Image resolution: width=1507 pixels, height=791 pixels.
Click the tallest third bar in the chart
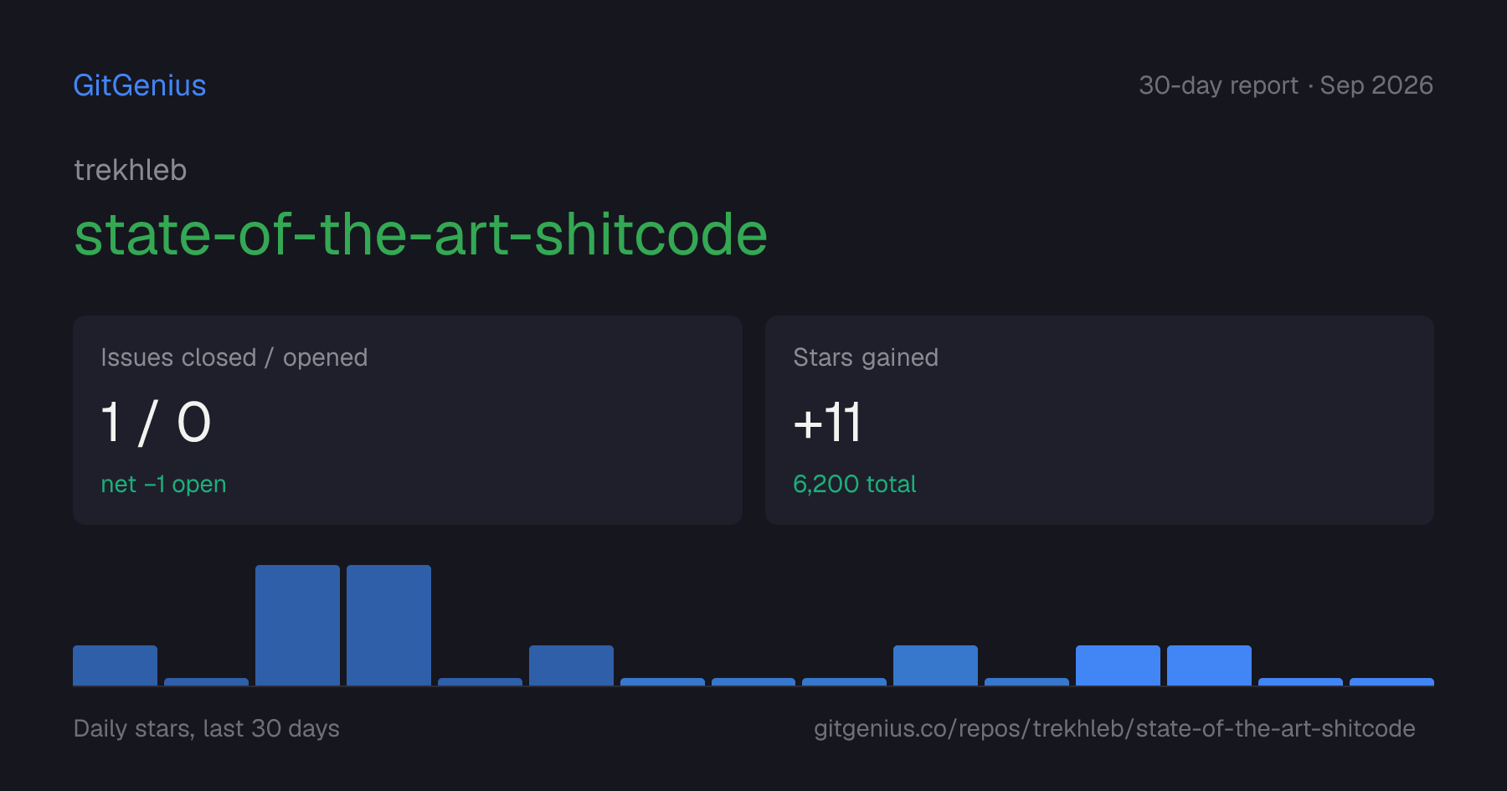pyautogui.click(x=297, y=625)
